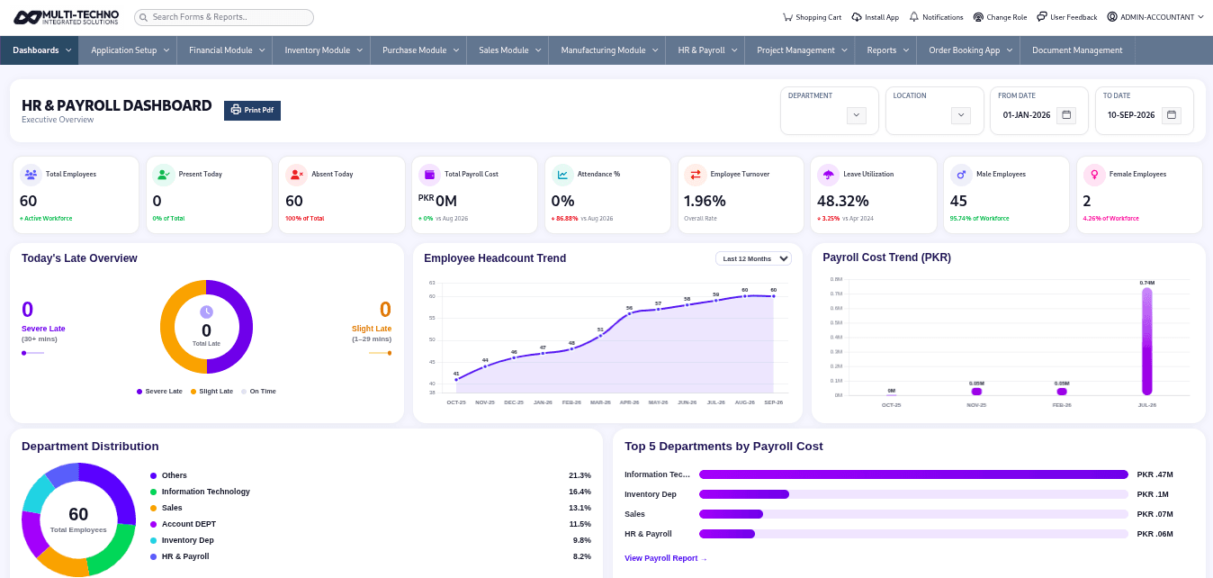Screen dimensions: 1213x578
Task: Click the clock icon in Total Late donut
Action: [206, 312]
